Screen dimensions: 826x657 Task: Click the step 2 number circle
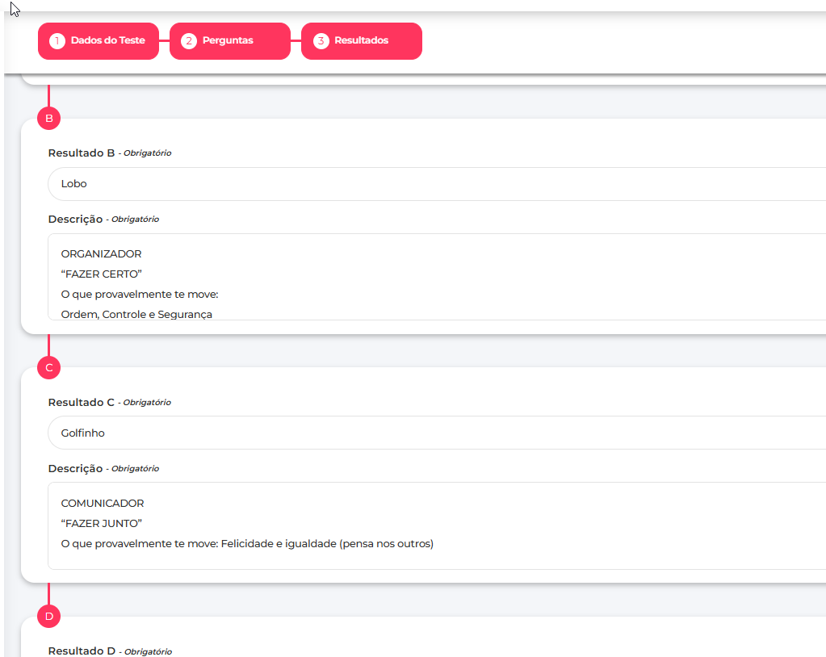[x=189, y=40]
